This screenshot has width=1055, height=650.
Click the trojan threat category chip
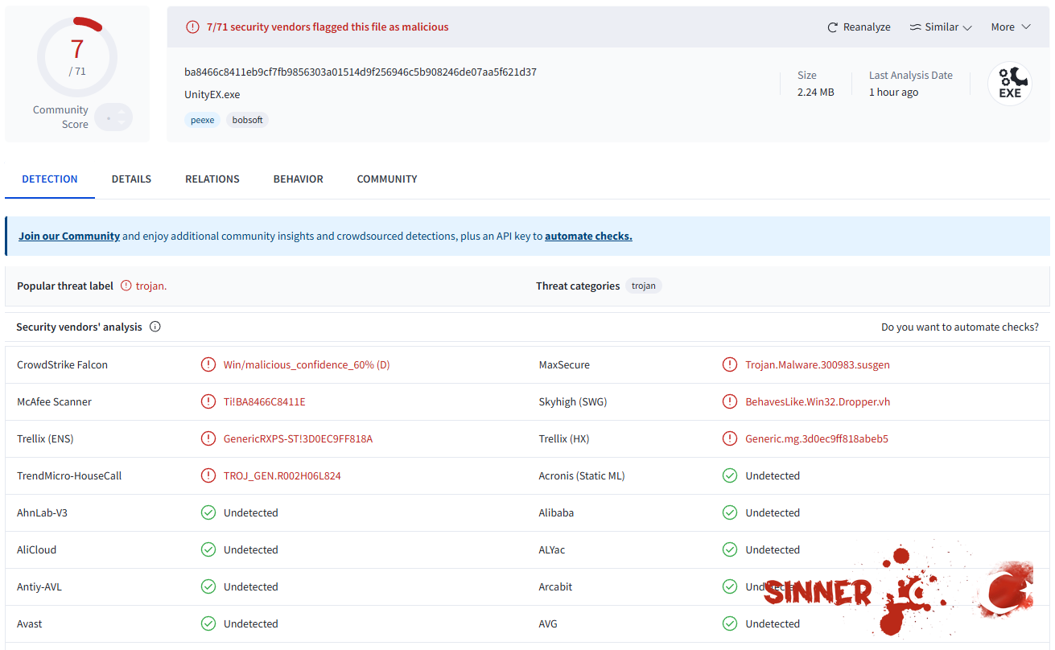click(x=643, y=286)
